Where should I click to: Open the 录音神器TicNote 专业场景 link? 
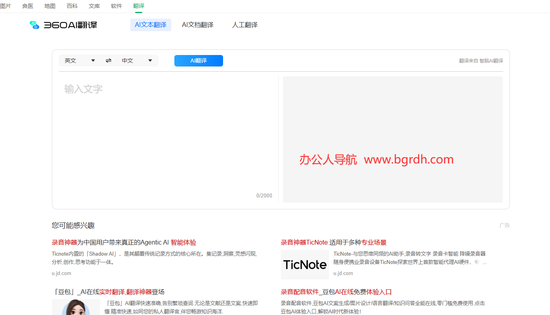pos(333,243)
